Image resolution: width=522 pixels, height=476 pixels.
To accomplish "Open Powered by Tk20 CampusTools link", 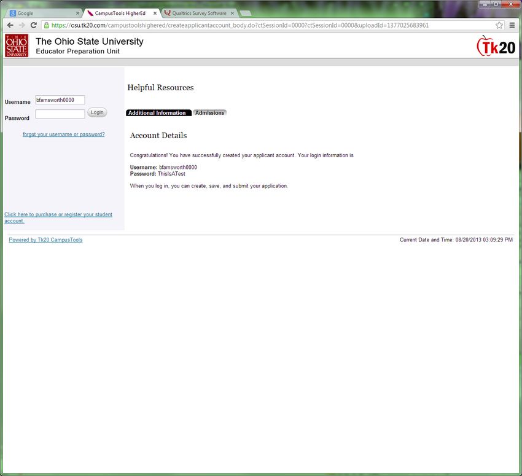I will (45, 240).
